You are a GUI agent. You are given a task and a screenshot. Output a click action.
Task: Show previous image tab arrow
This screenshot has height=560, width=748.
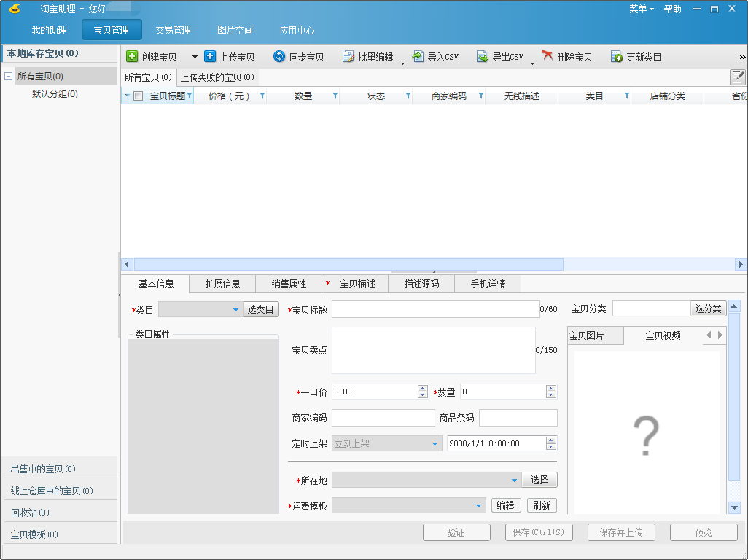(709, 335)
